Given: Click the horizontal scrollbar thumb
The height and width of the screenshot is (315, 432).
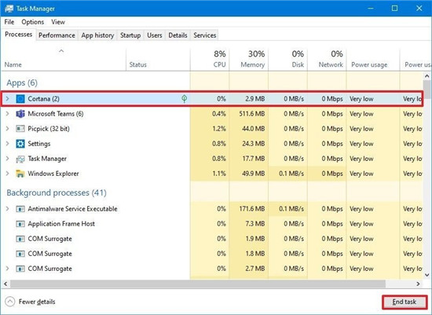Looking at the screenshot, I should pyautogui.click(x=198, y=284).
